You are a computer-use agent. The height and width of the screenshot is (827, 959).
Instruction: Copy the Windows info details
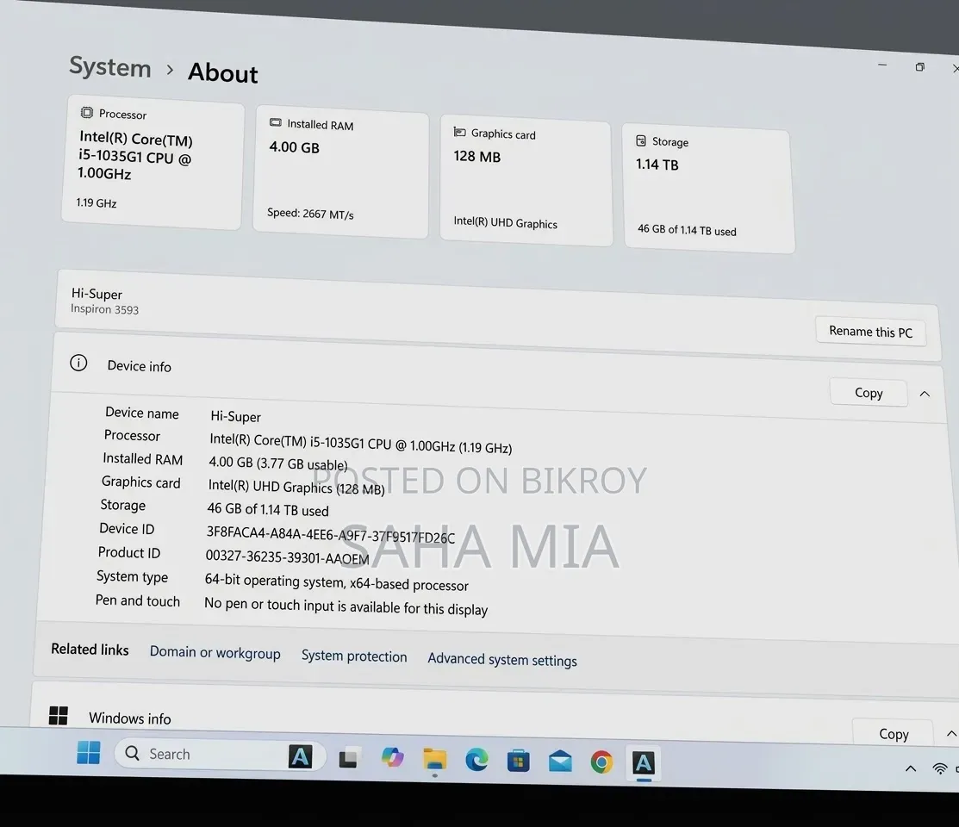894,733
